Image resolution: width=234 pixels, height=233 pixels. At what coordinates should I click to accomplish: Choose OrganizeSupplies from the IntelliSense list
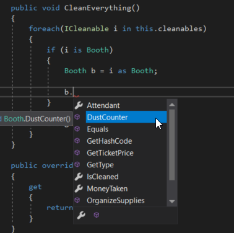(116, 201)
